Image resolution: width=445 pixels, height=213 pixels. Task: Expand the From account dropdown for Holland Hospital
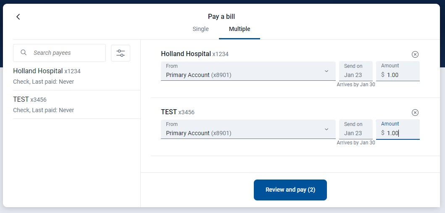pyautogui.click(x=248, y=71)
